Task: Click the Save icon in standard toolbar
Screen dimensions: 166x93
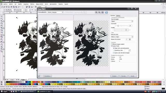Action: (6, 7)
